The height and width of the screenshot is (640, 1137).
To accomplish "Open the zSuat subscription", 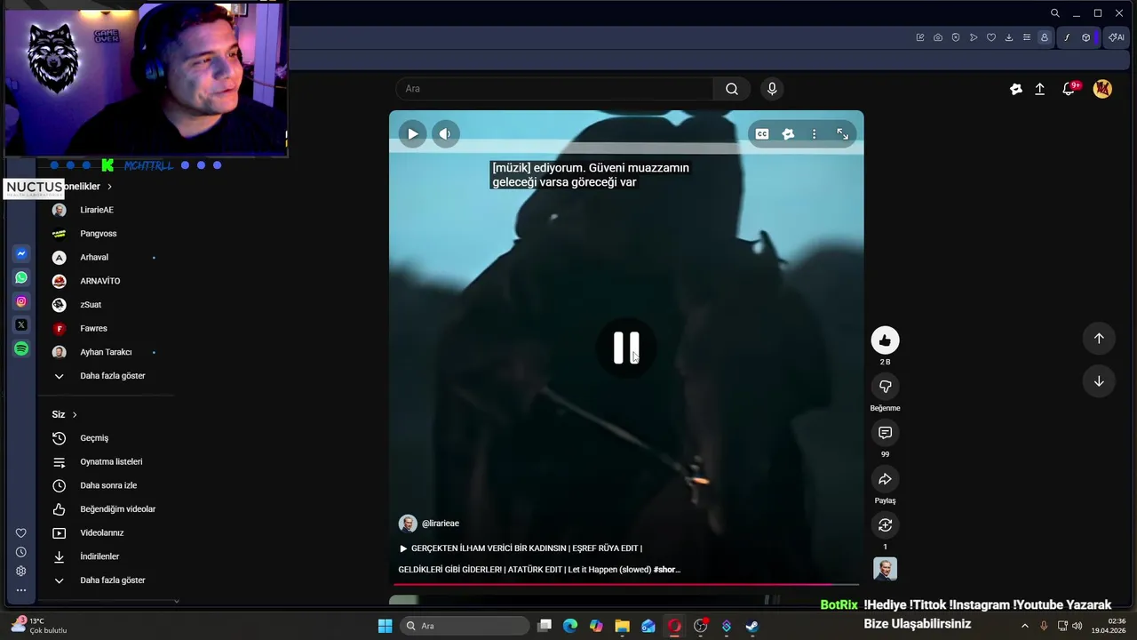I will tap(91, 305).
